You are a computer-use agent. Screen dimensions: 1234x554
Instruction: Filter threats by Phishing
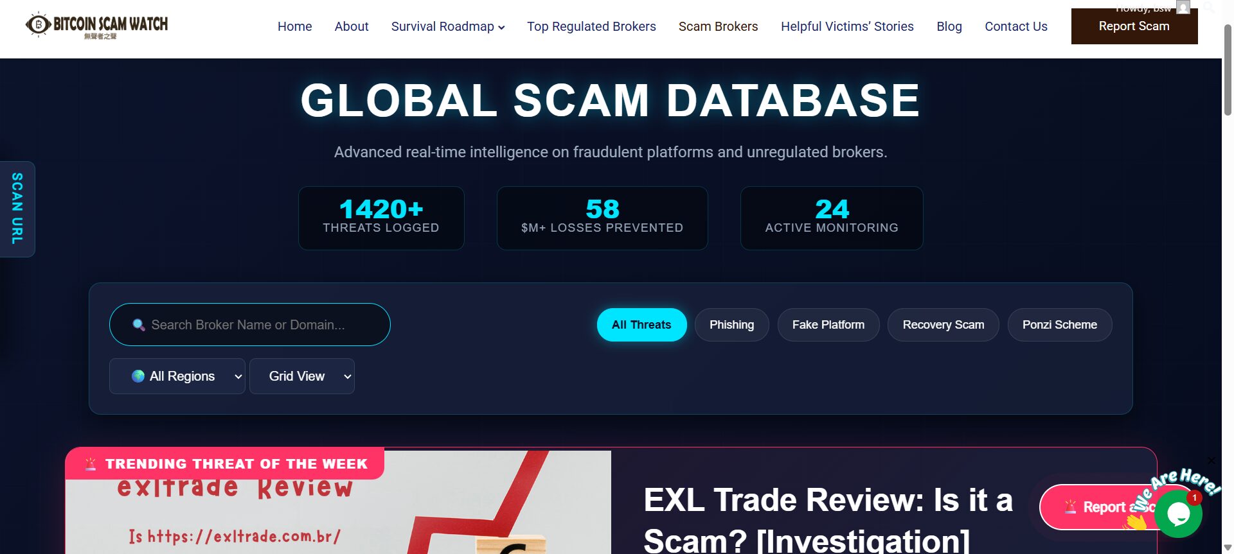pos(731,325)
